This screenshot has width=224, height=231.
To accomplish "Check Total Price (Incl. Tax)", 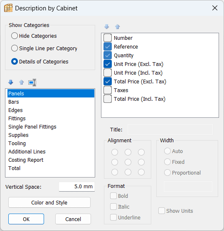I will tap(108, 99).
